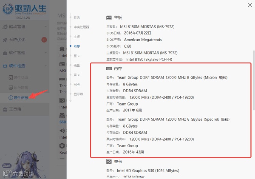Jump to 系统 section in navigation
This screenshot has height=179, width=255.
pyautogui.click(x=76, y=17)
